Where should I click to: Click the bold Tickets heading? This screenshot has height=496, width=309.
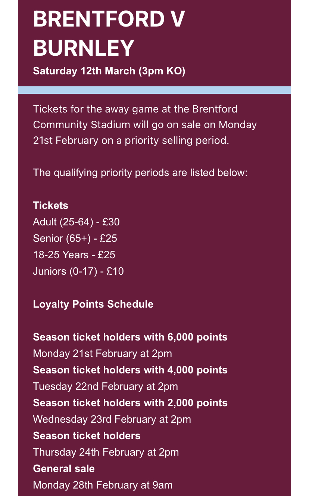(x=51, y=206)
